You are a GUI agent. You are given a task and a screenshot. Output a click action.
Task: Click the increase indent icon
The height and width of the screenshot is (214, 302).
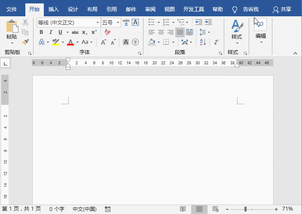pos(208,22)
